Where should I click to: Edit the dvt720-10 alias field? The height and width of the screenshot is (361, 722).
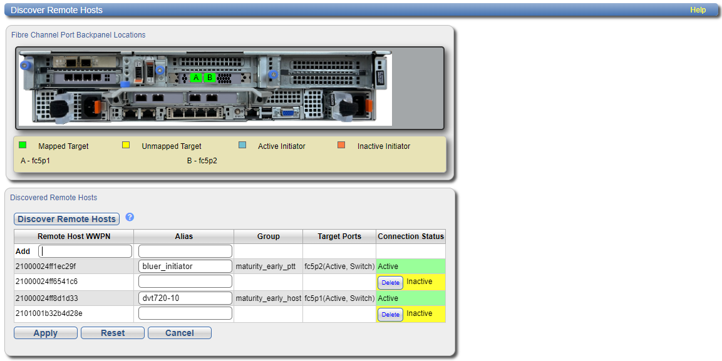[185, 298]
